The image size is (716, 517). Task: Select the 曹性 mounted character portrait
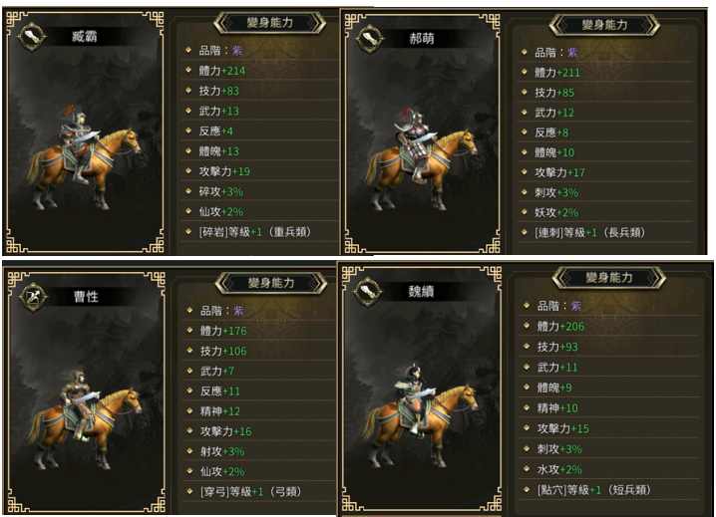(x=85, y=419)
